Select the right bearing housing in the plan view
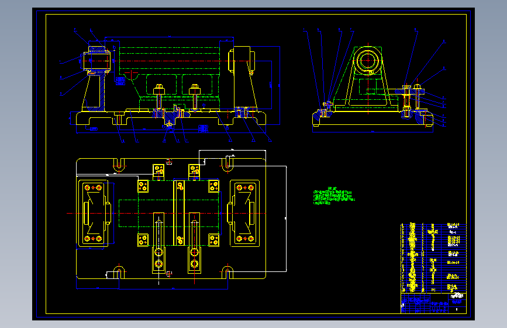This screenshot has height=328, width=507. (x=244, y=214)
